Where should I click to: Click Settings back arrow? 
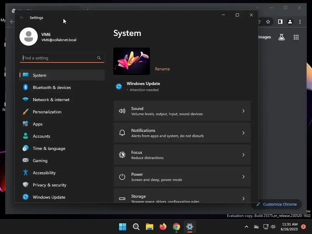point(22,17)
